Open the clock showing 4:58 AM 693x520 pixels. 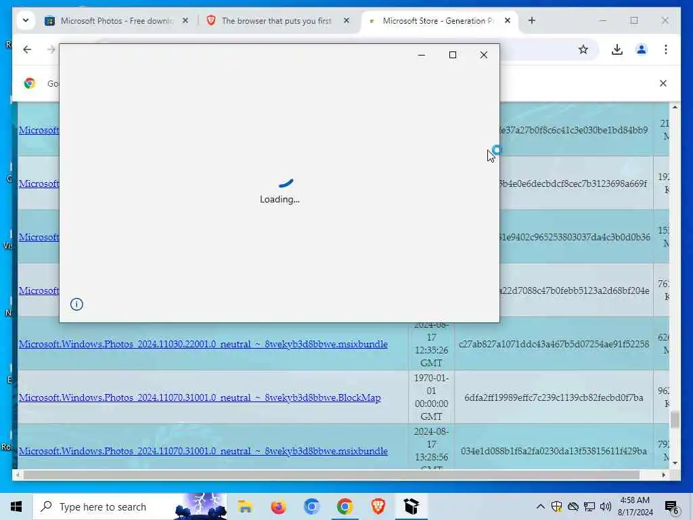tap(635, 506)
